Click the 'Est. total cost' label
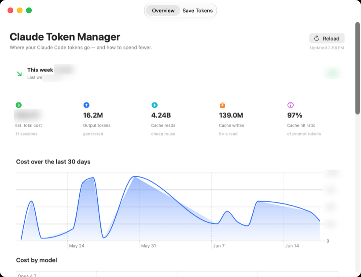361x277 pixels. pos(29,125)
